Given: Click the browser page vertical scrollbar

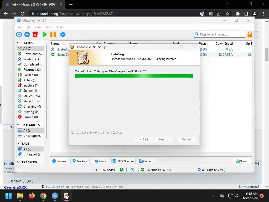Looking at the screenshot, I should (267, 54).
